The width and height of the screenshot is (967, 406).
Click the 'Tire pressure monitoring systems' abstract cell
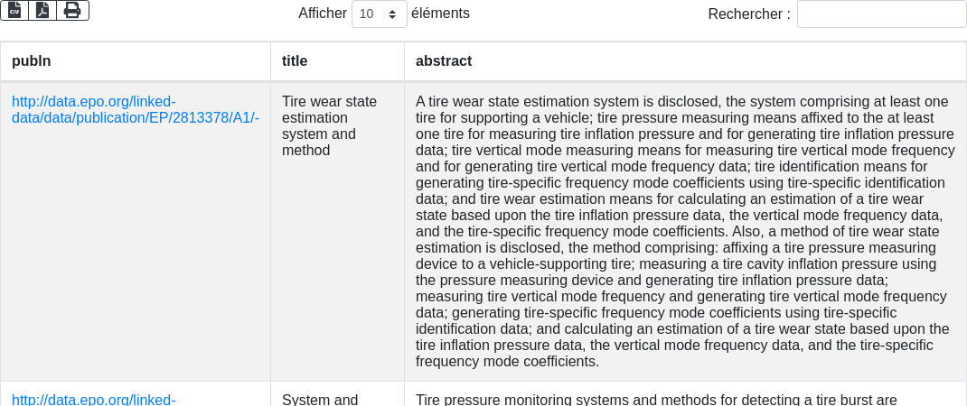tap(656, 399)
